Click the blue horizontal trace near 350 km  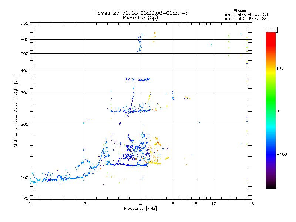(144, 80)
